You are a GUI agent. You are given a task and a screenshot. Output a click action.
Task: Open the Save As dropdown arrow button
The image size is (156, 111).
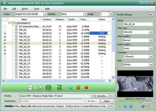(x=112, y=96)
